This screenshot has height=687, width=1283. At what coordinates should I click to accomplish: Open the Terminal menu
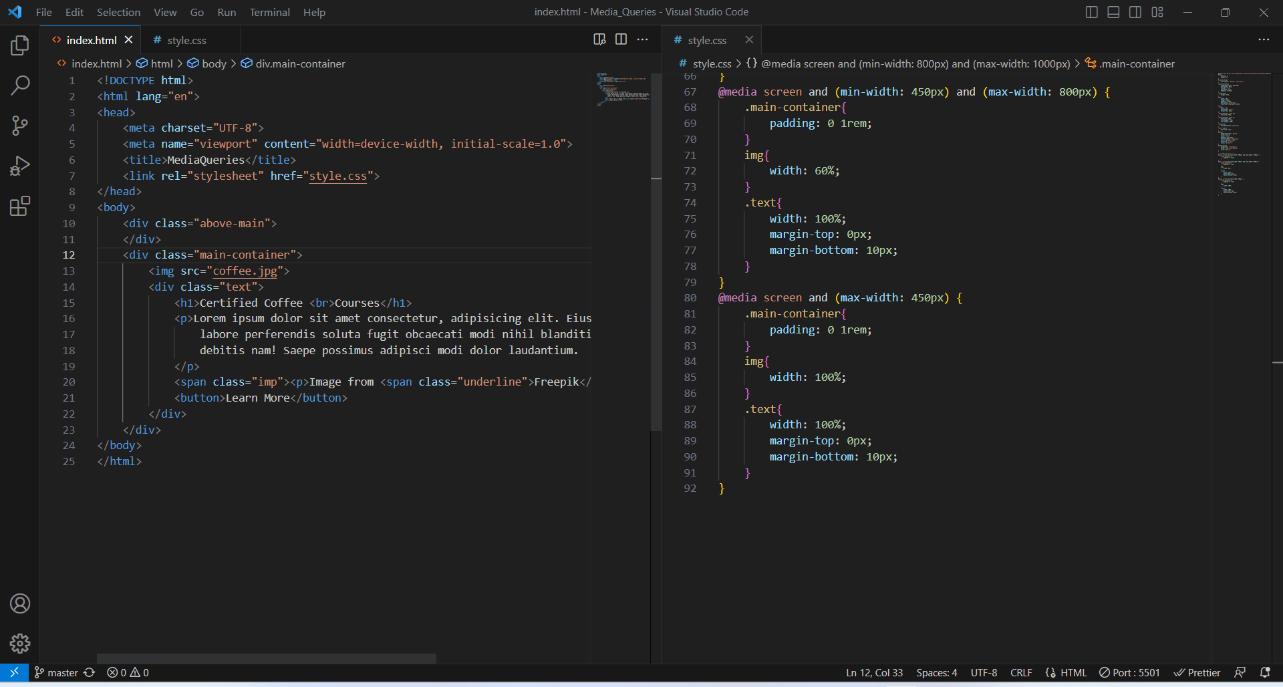[x=269, y=12]
